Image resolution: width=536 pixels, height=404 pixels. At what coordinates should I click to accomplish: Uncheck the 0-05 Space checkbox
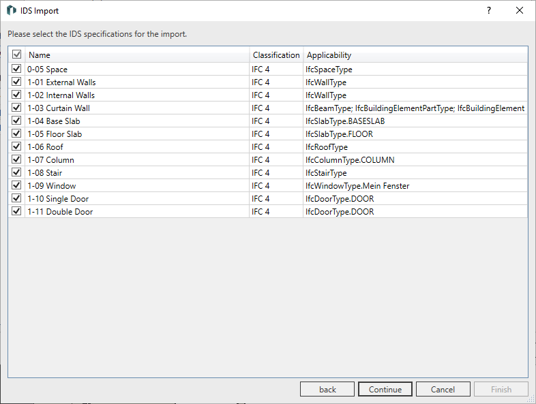16,69
